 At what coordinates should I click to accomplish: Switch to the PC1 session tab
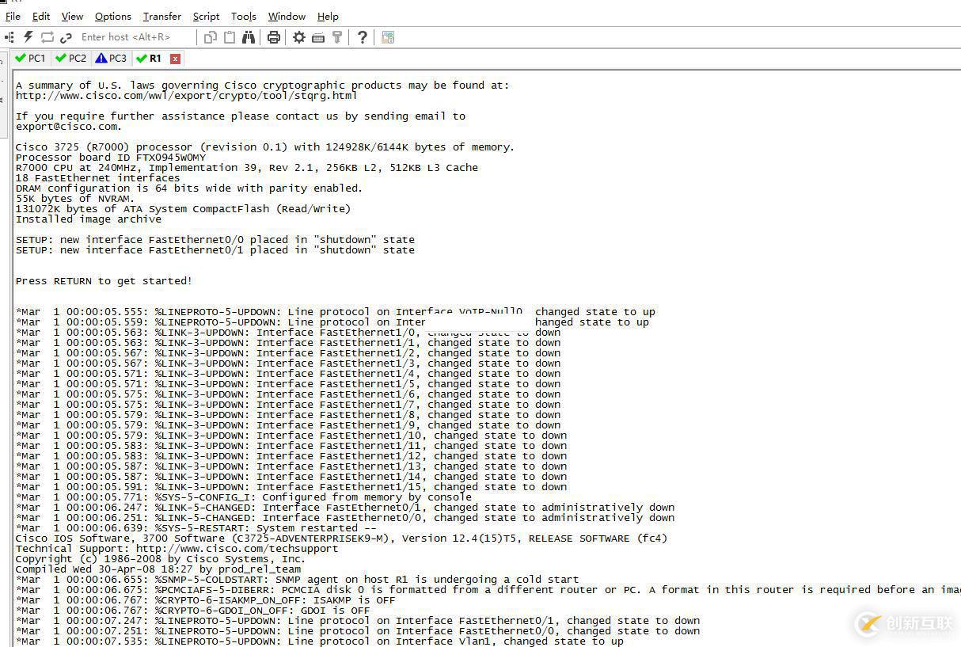tap(31, 59)
